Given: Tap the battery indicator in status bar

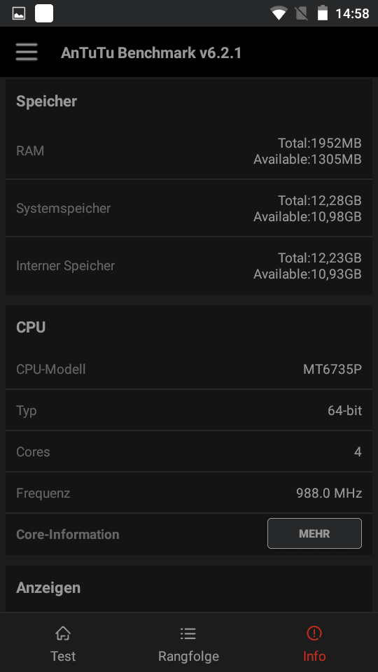Looking at the screenshot, I should click(322, 13).
